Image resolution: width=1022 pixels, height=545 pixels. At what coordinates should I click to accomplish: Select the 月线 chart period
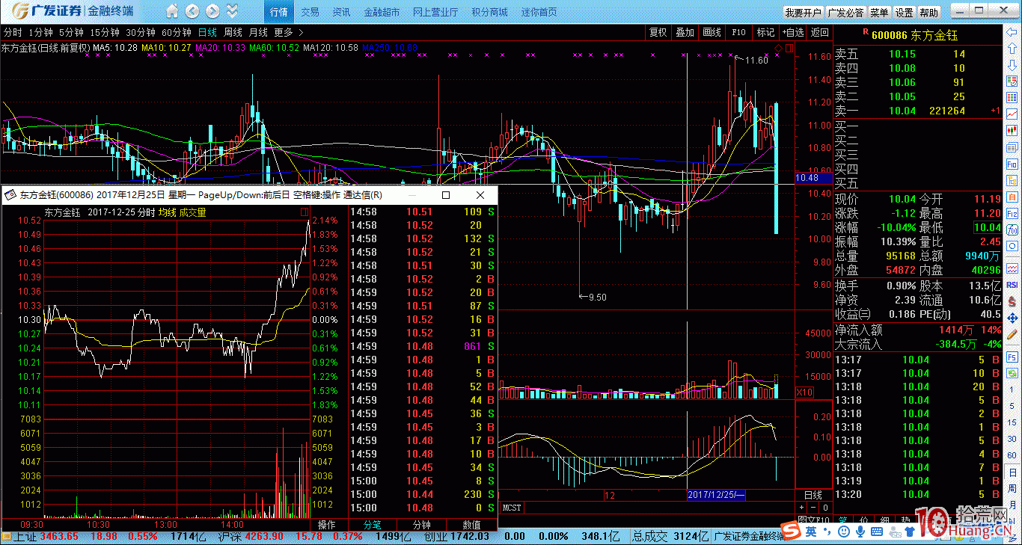[258, 32]
